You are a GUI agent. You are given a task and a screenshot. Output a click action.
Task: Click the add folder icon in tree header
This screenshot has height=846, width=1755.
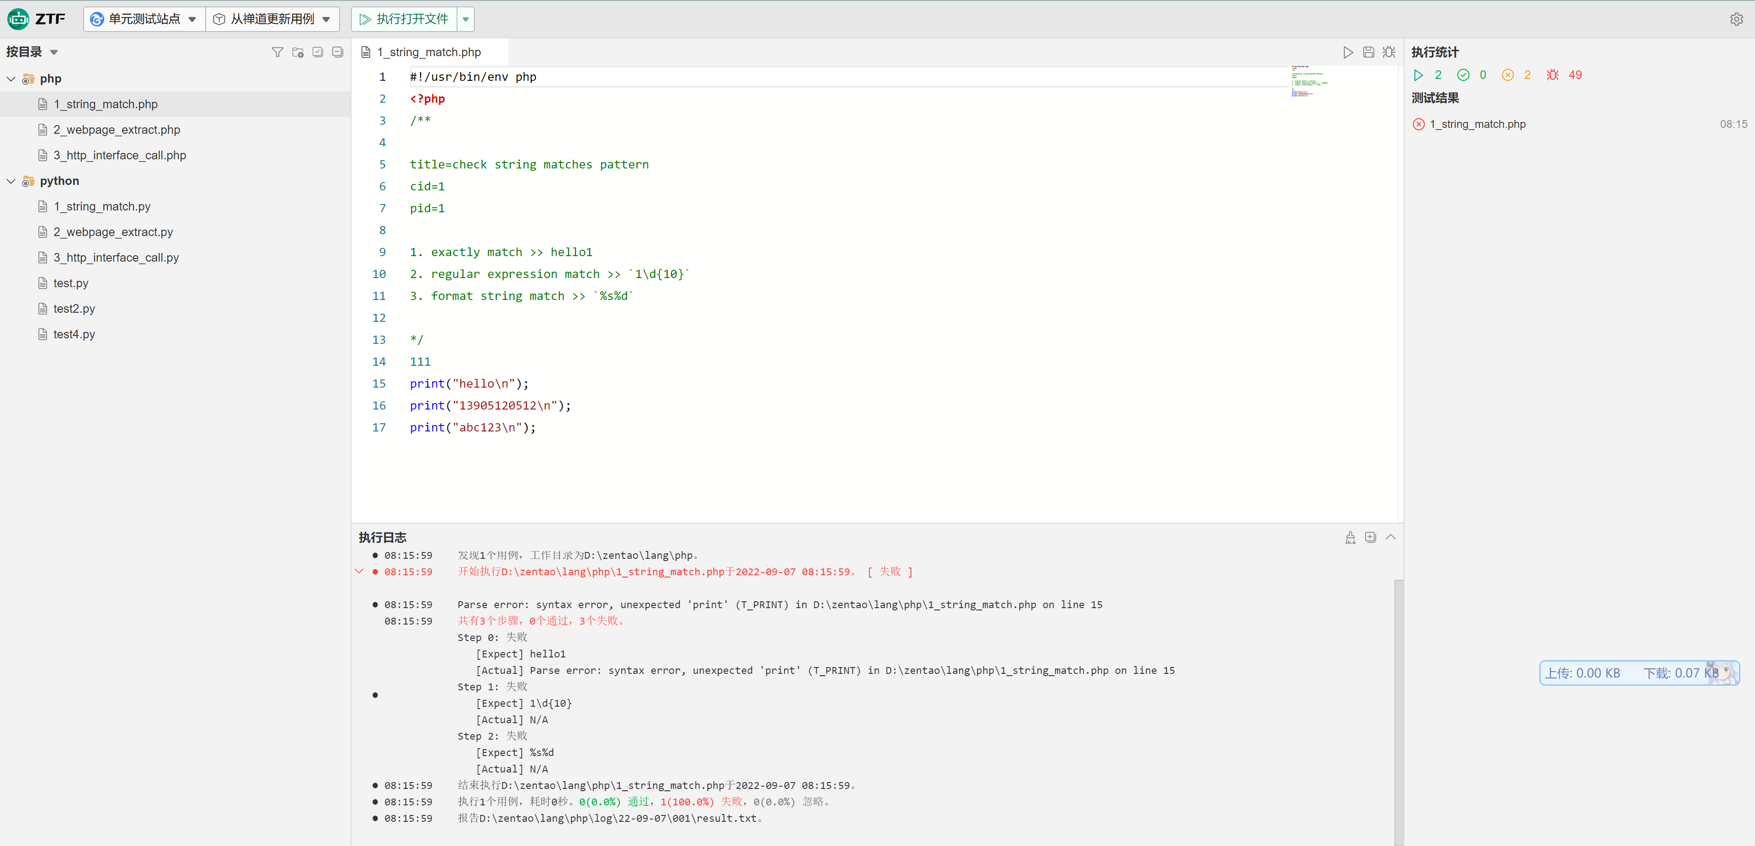click(298, 53)
